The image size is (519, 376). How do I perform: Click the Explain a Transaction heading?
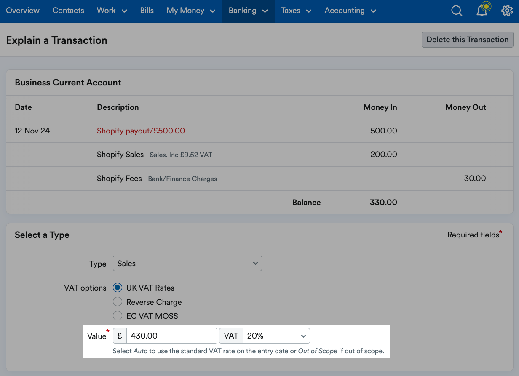coord(57,40)
